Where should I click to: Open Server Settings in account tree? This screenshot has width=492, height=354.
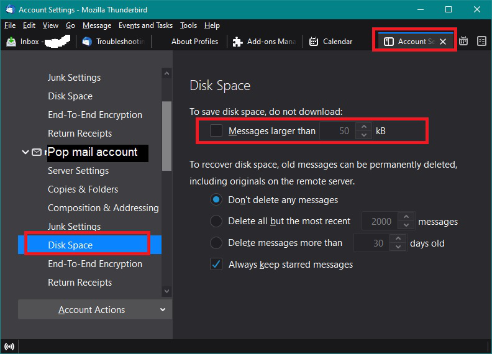coord(78,171)
